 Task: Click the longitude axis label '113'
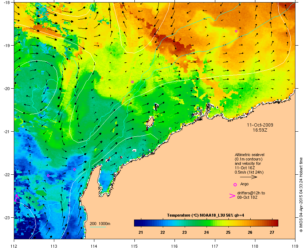(54, 246)
